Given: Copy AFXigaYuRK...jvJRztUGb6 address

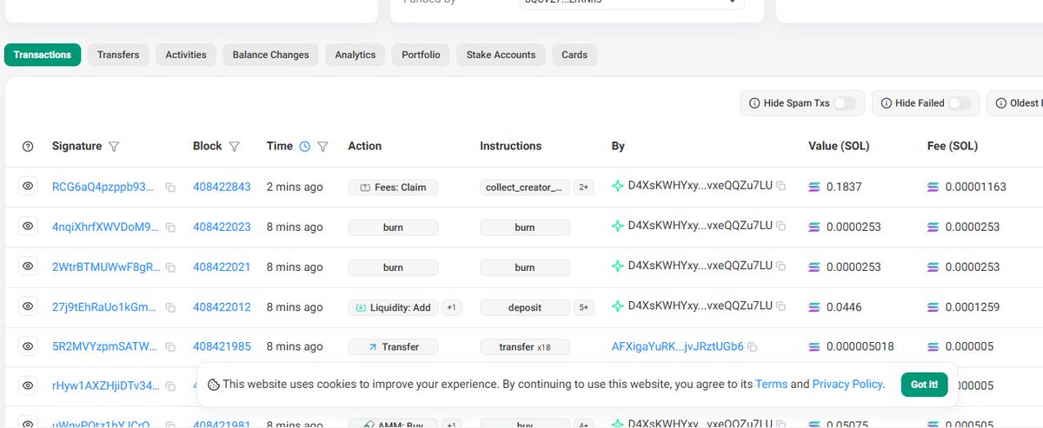Looking at the screenshot, I should point(753,347).
